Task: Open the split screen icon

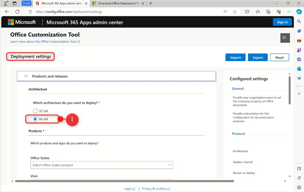Action: click(x=247, y=12)
